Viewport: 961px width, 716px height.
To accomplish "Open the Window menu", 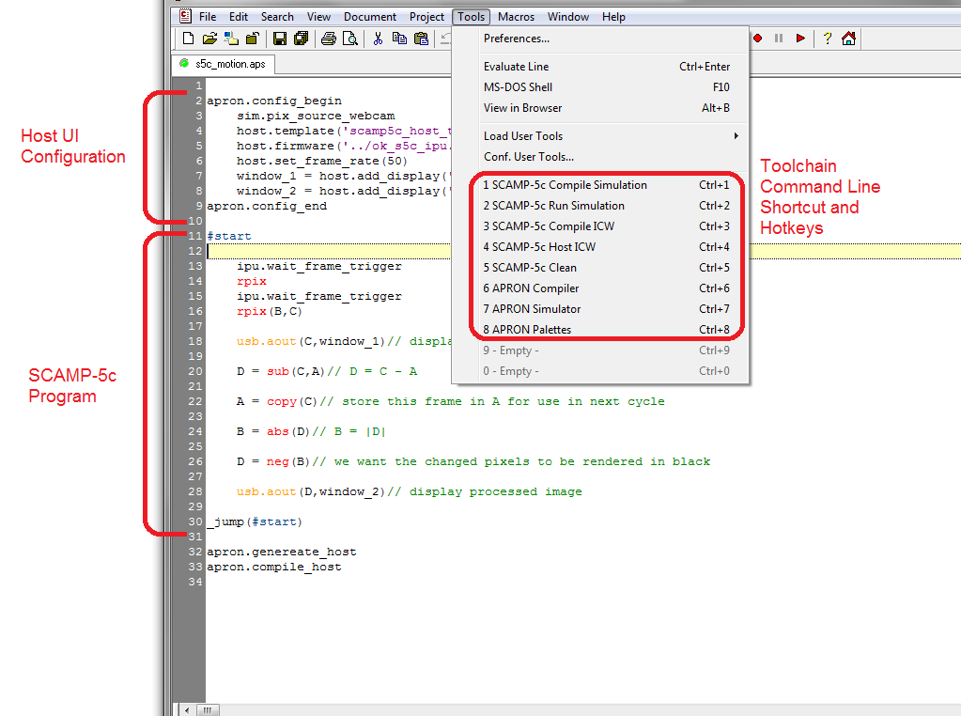I will 568,17.
